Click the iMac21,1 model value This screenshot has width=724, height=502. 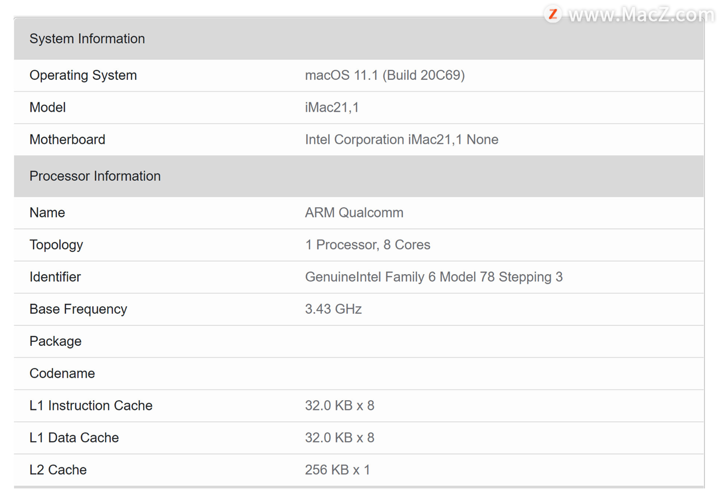[332, 107]
